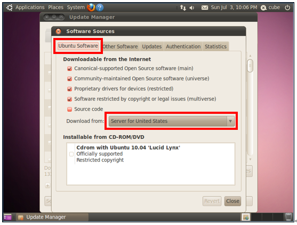Click the 'Downloadable from the Internet' heading
This screenshot has width=297, height=225.
coord(107,59)
